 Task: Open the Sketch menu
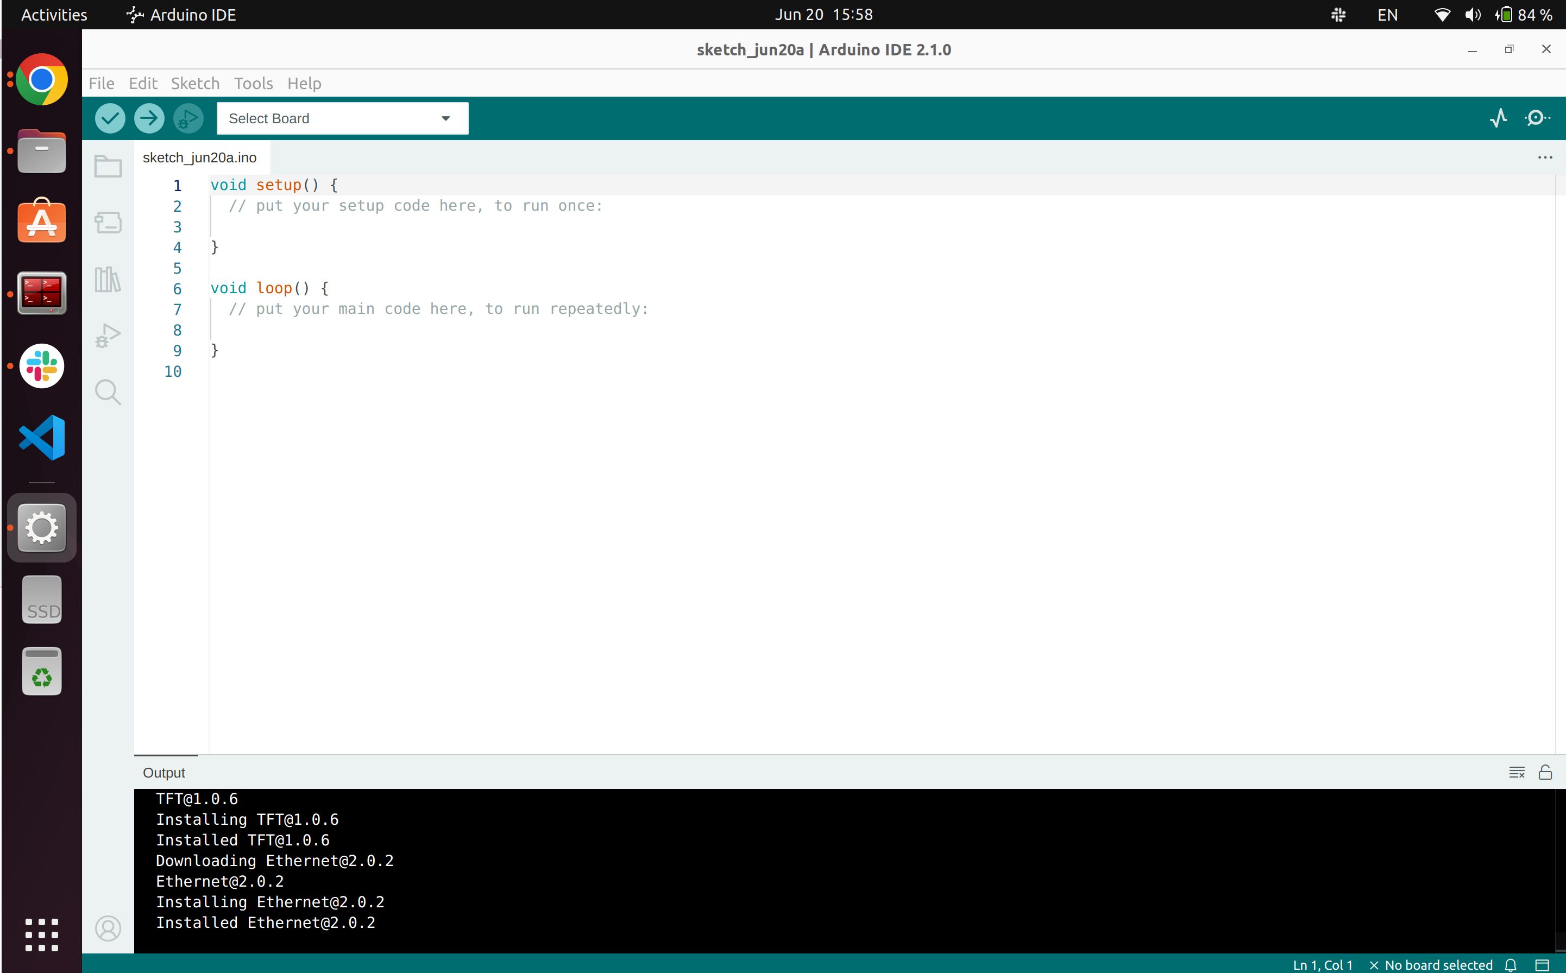coord(195,84)
